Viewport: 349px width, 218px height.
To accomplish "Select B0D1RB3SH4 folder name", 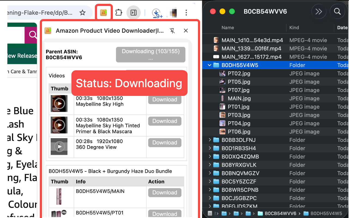I will [239, 148].
